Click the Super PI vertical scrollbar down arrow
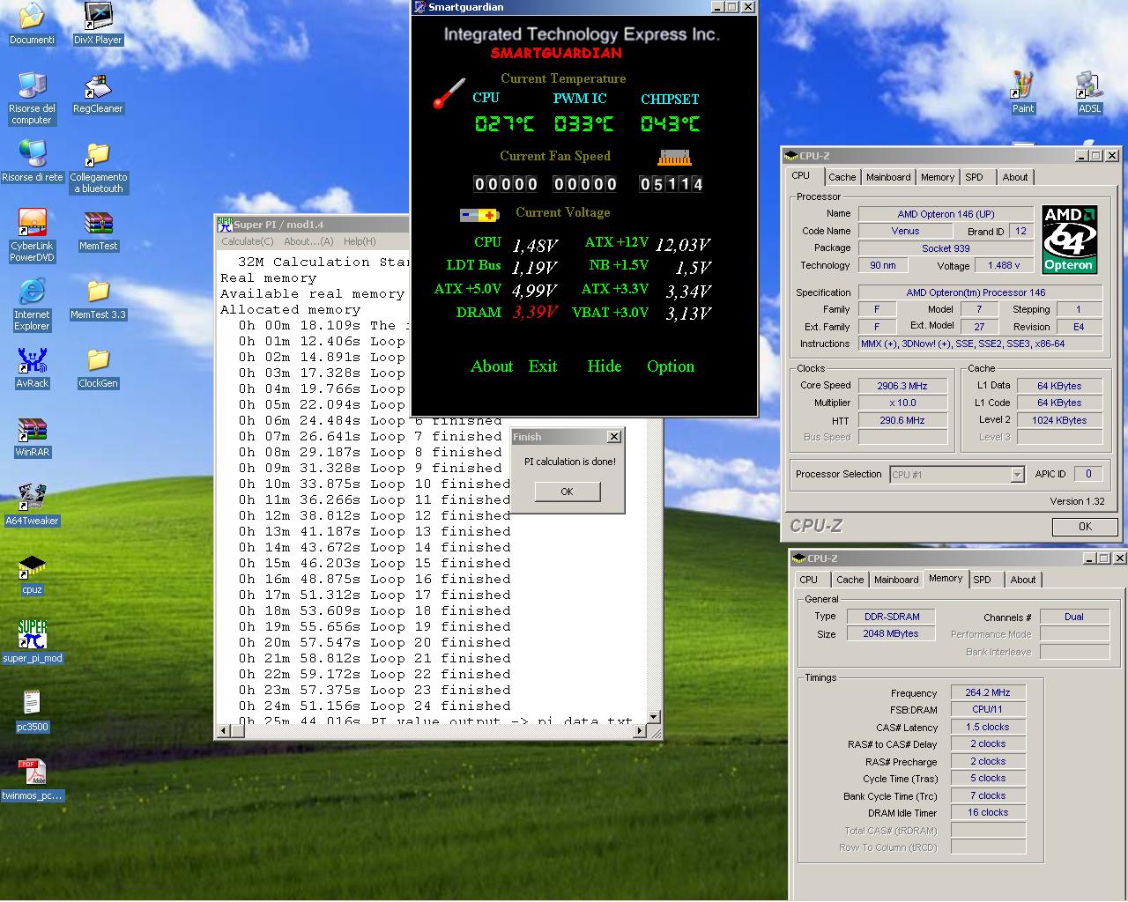This screenshot has height=902, width=1128. click(x=654, y=717)
